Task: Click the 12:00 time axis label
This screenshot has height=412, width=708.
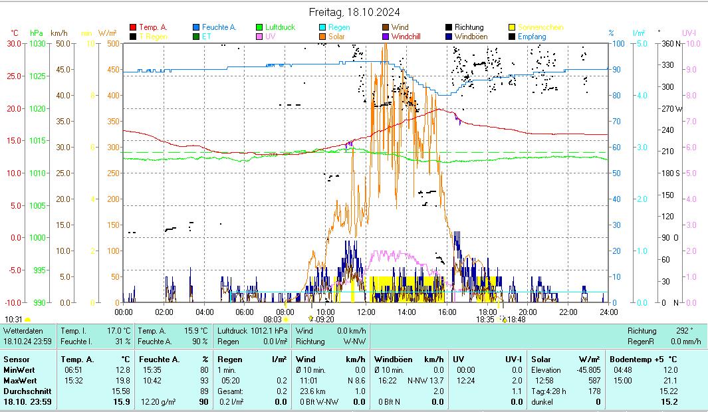Action: click(366, 312)
